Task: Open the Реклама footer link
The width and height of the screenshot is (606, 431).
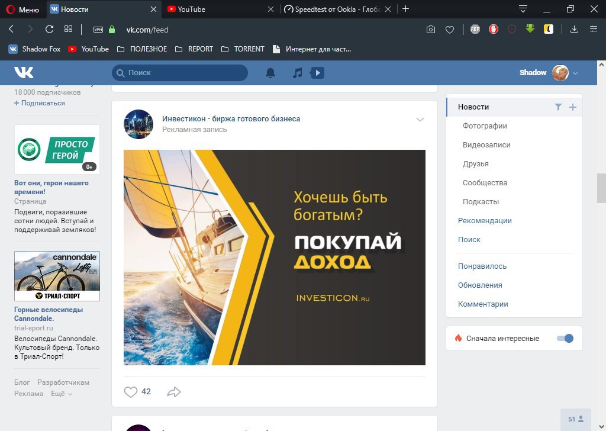Action: (x=28, y=394)
